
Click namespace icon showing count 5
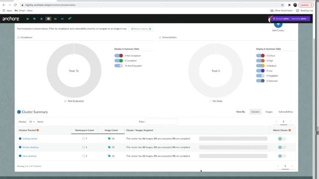(x=83, y=147)
